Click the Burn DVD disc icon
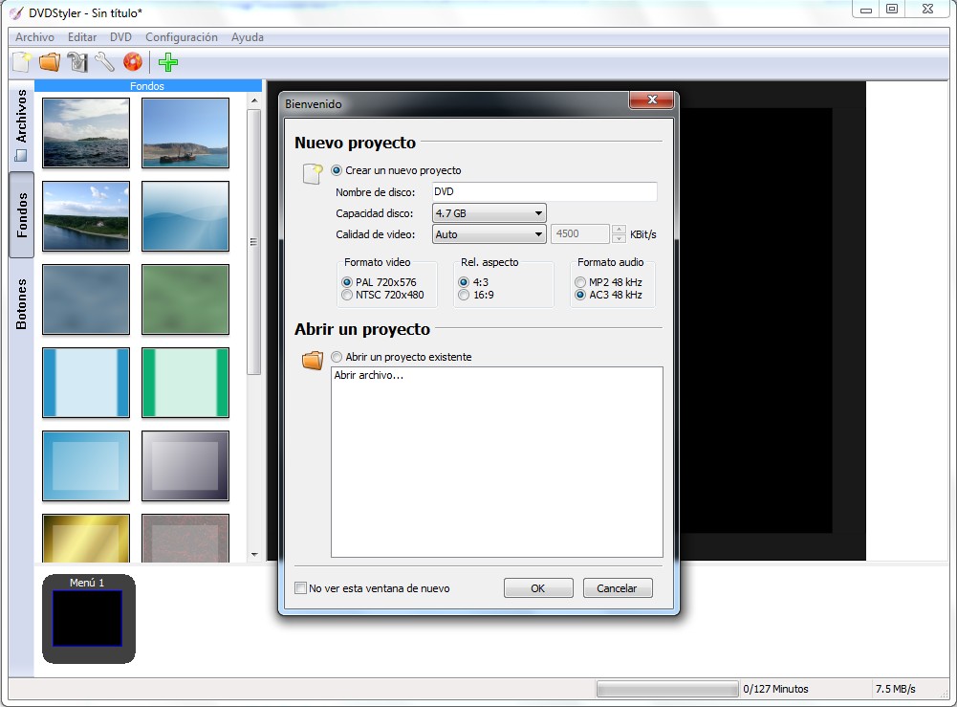Image resolution: width=957 pixels, height=707 pixels. (133, 62)
